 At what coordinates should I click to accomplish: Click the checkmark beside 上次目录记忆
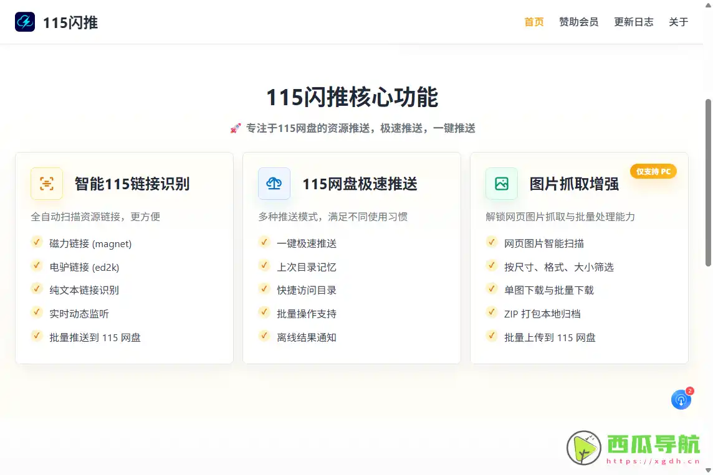click(264, 265)
